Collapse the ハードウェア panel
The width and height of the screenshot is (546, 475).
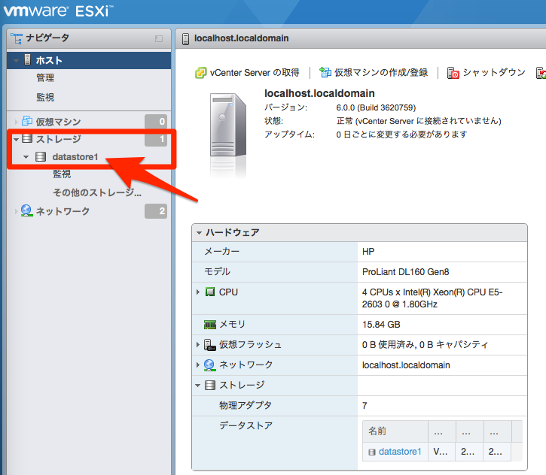click(199, 232)
